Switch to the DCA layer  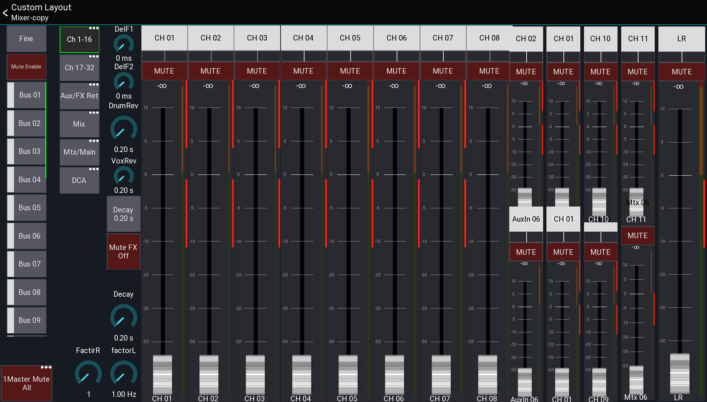(x=80, y=180)
